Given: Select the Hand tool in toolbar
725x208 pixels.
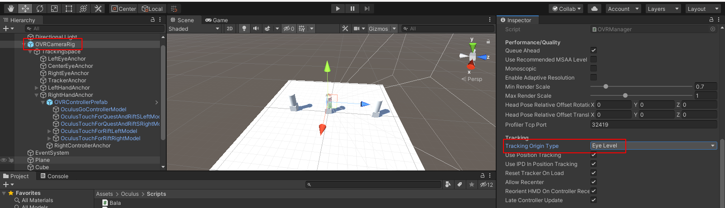Looking at the screenshot, I should pos(11,9).
